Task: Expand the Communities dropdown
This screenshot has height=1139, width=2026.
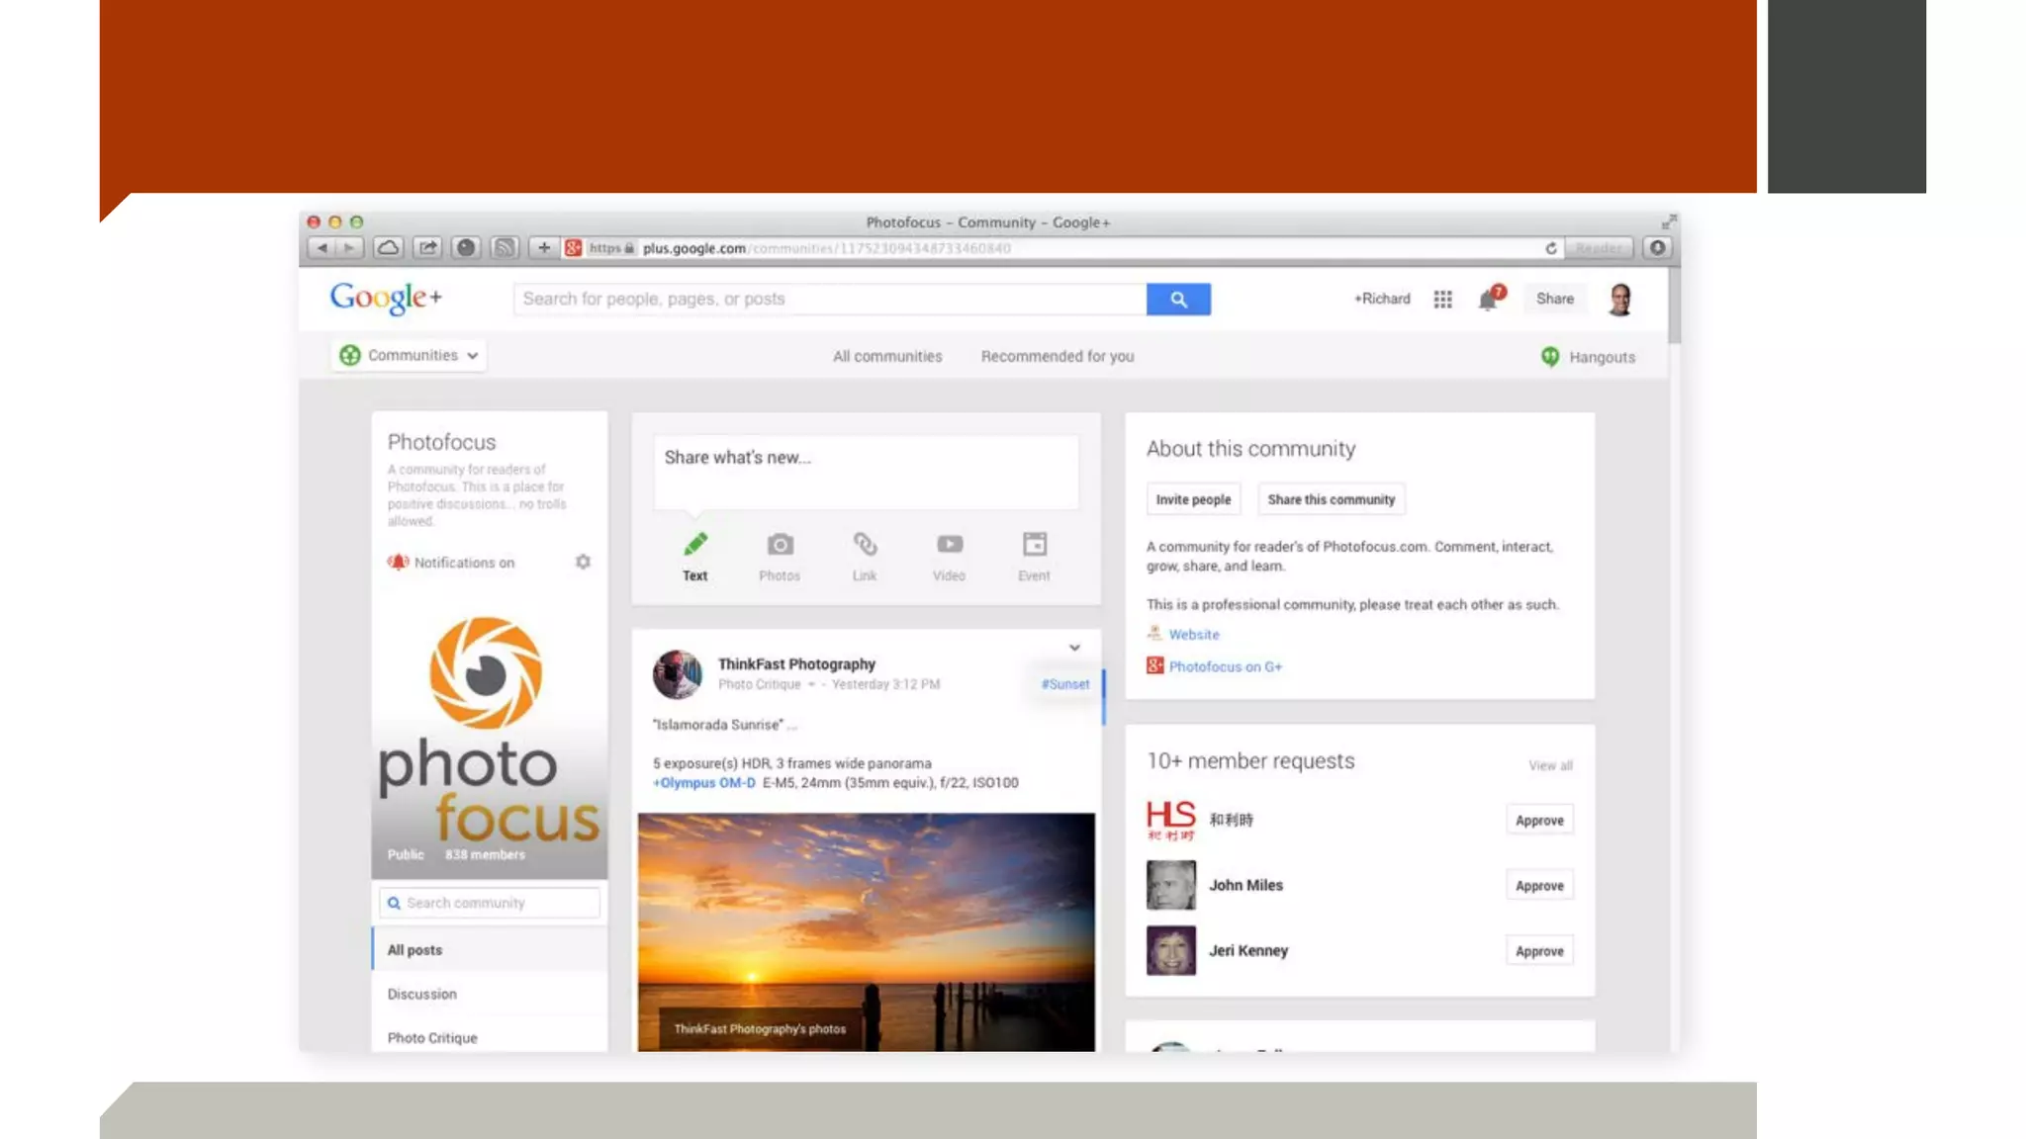Action: (x=409, y=356)
